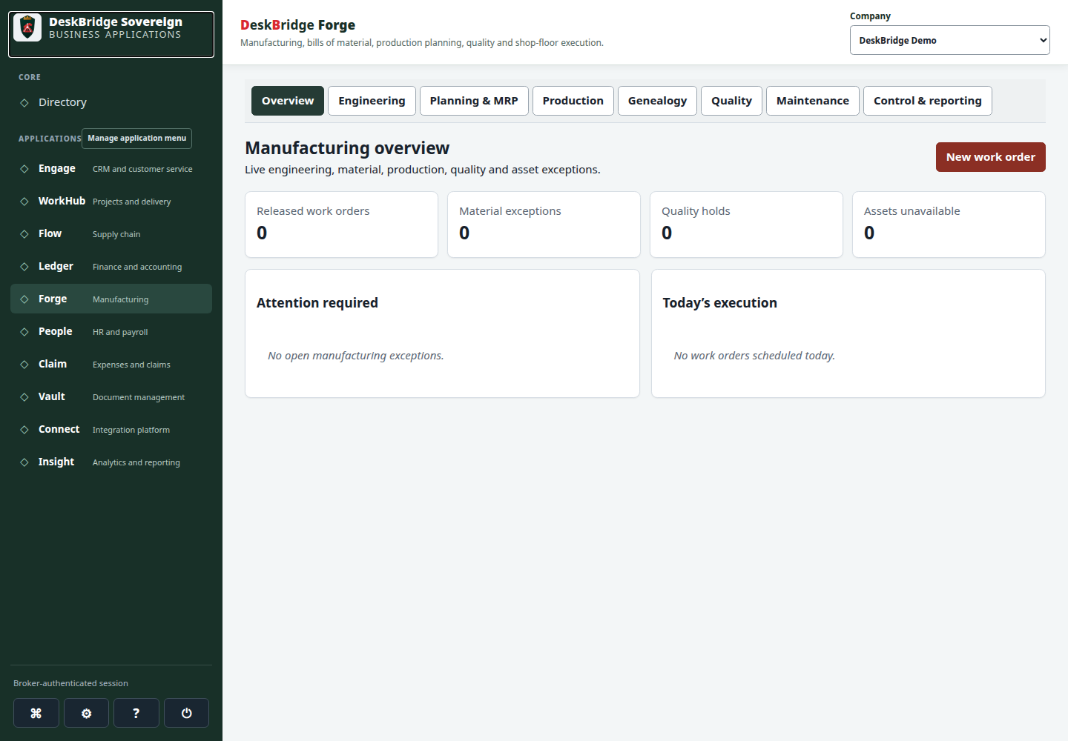The image size is (1068, 741).
Task: Open the Control & reporting tab
Action: (x=927, y=101)
